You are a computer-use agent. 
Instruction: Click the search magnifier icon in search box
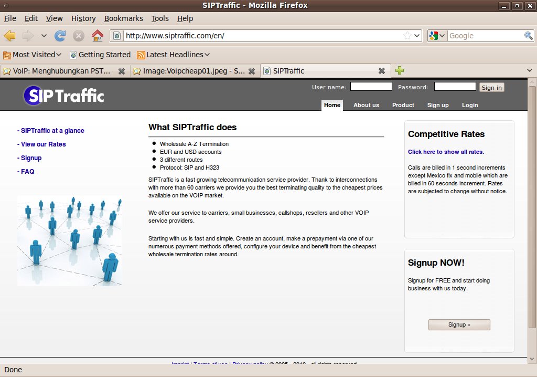pyautogui.click(x=529, y=36)
